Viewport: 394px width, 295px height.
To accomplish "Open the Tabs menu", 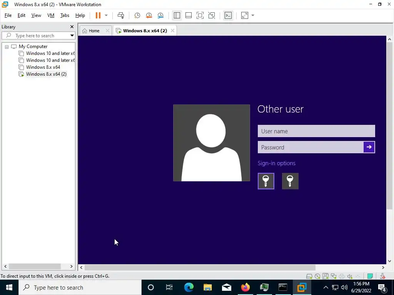I will point(65,15).
